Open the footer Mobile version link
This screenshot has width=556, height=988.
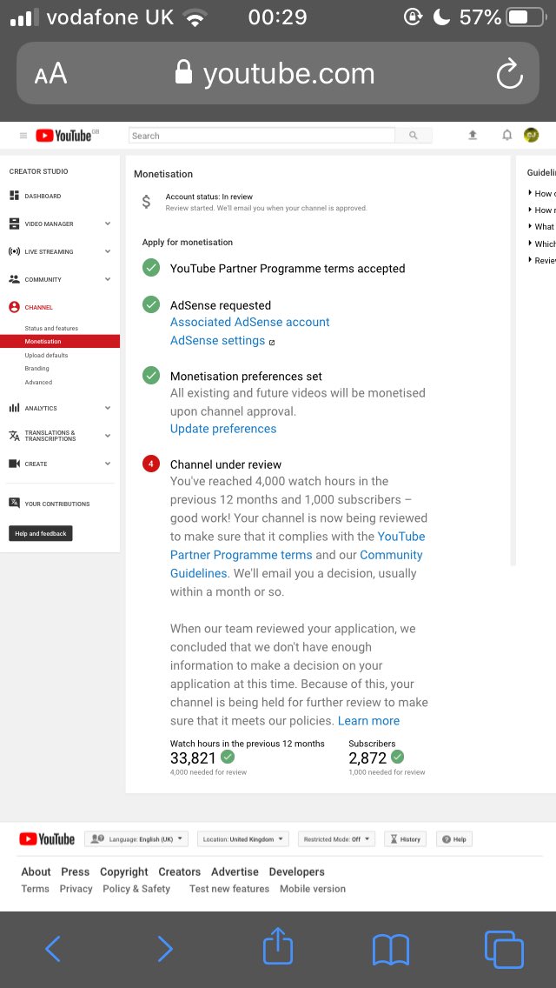[x=313, y=889]
